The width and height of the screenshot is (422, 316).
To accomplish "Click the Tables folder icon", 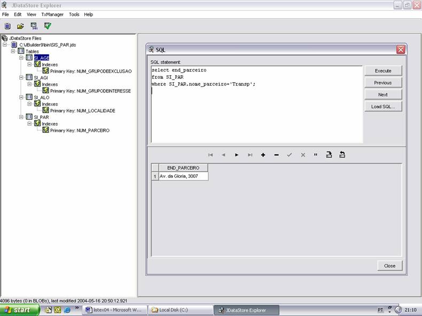I will click(21, 51).
